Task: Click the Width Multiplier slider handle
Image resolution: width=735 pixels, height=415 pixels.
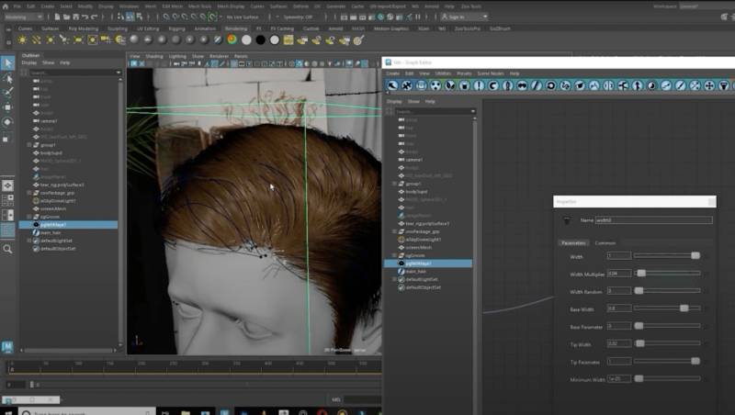Action: 641,274
